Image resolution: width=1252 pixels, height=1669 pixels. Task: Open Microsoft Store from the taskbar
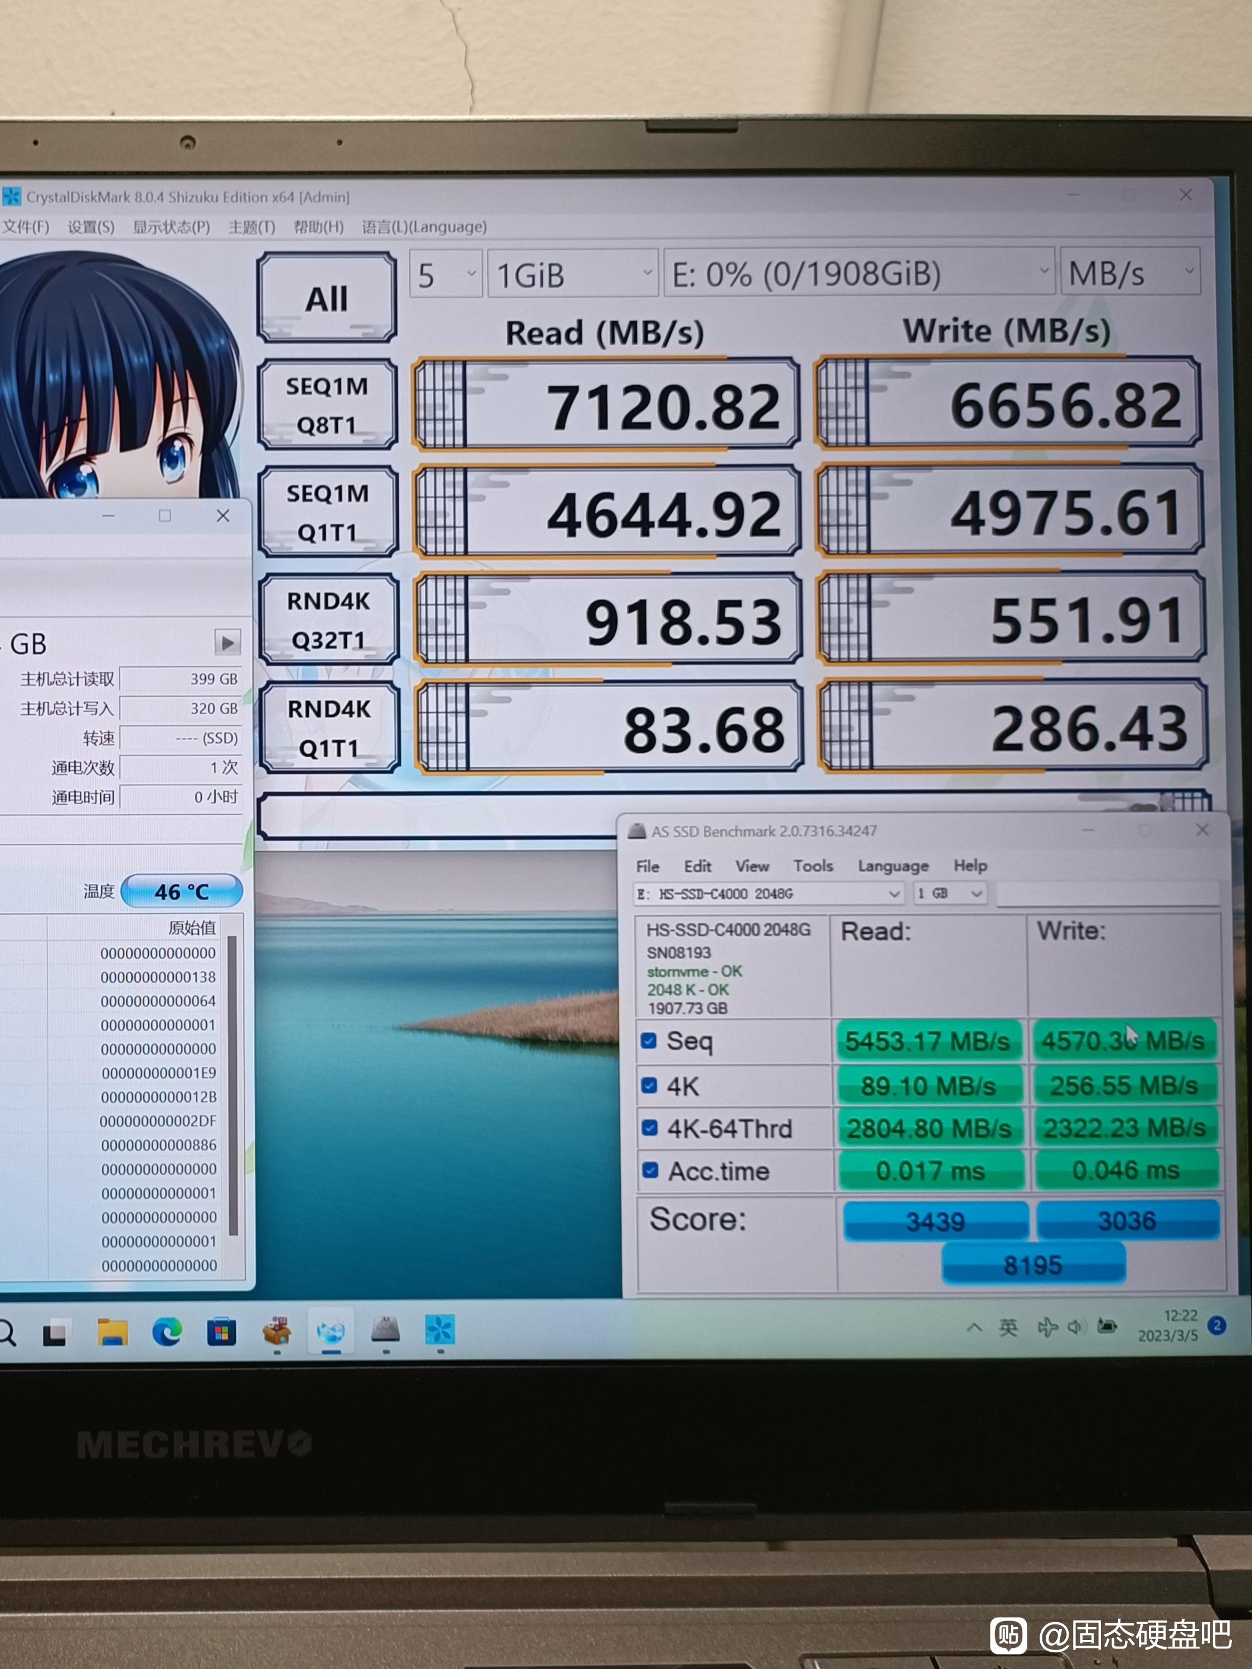point(221,1333)
